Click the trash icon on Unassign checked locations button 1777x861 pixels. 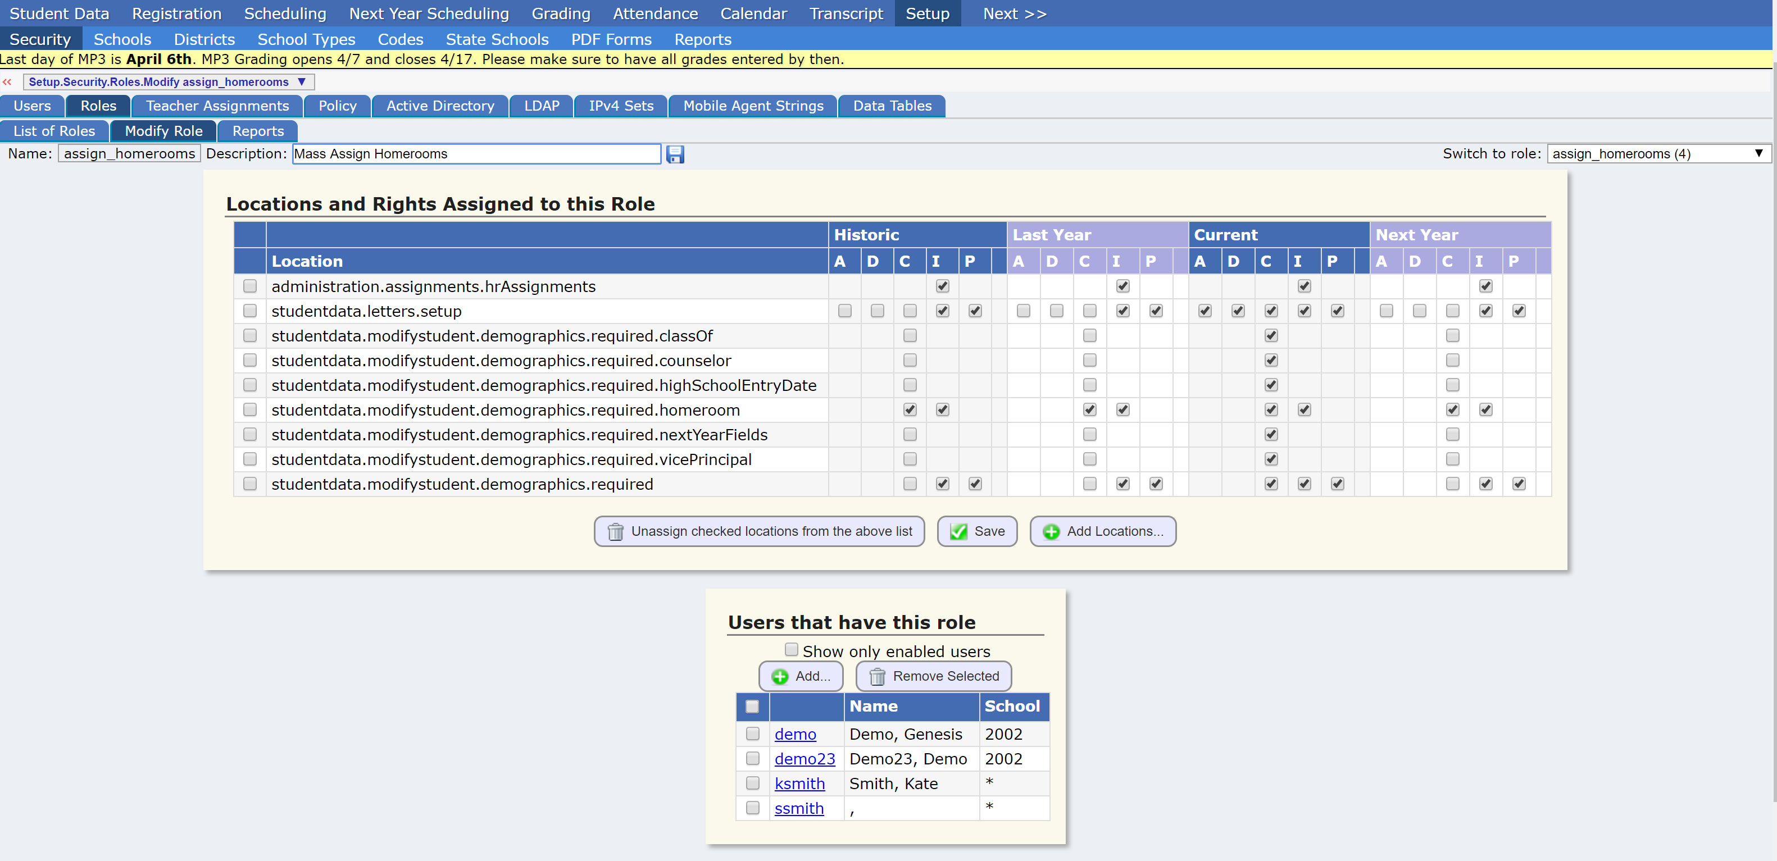click(616, 531)
